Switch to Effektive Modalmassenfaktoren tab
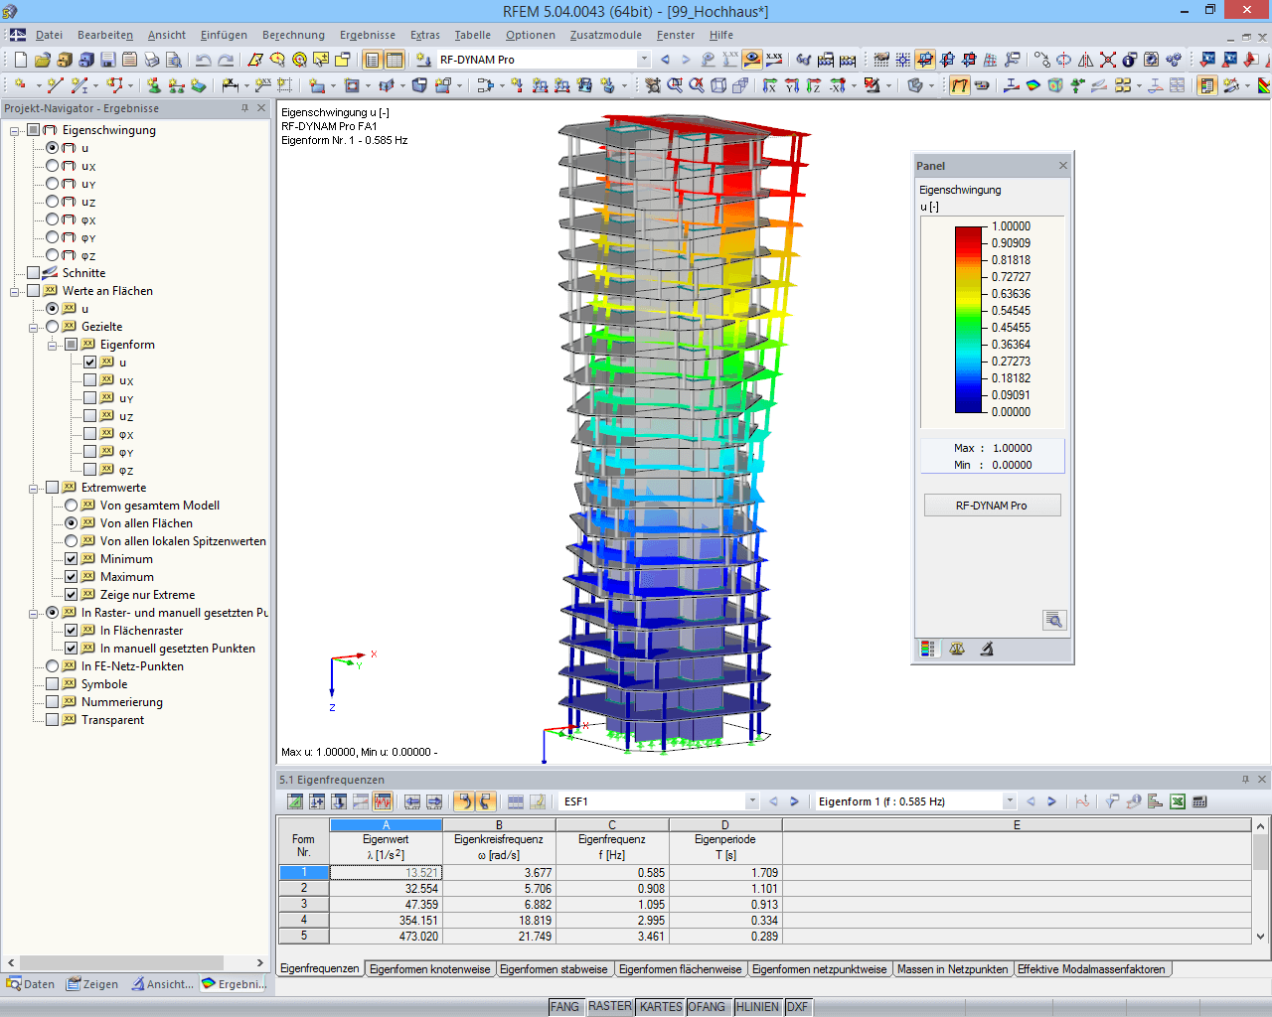The height and width of the screenshot is (1017, 1272). 1091,969
